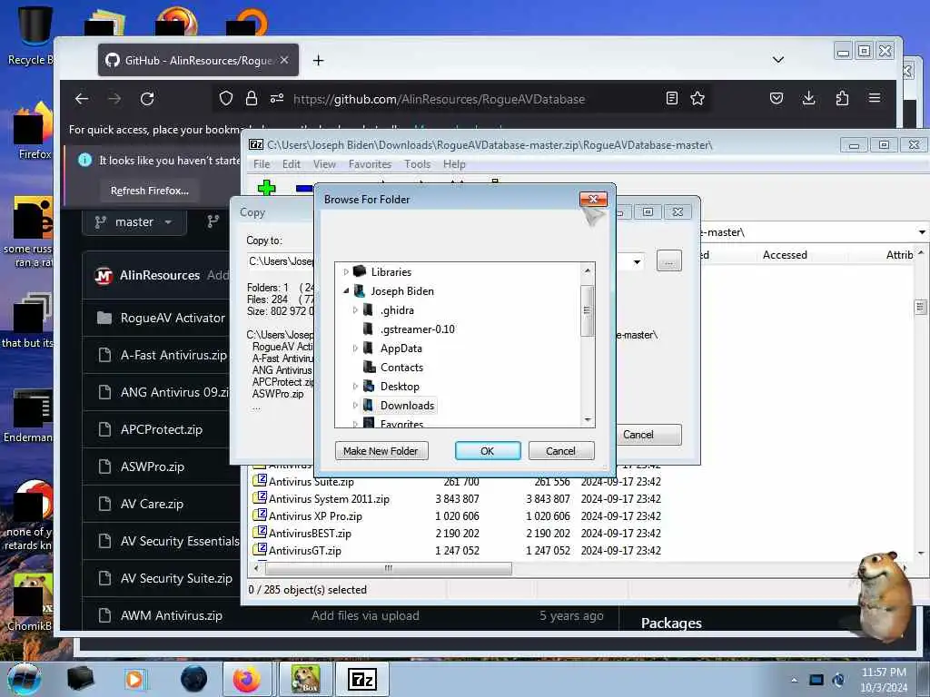Close the GitHub tab
This screenshot has height=697, width=930.
(284, 61)
